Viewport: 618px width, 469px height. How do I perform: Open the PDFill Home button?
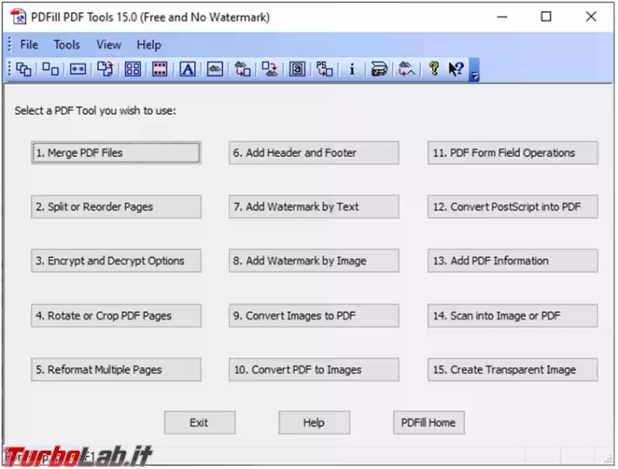429,423
